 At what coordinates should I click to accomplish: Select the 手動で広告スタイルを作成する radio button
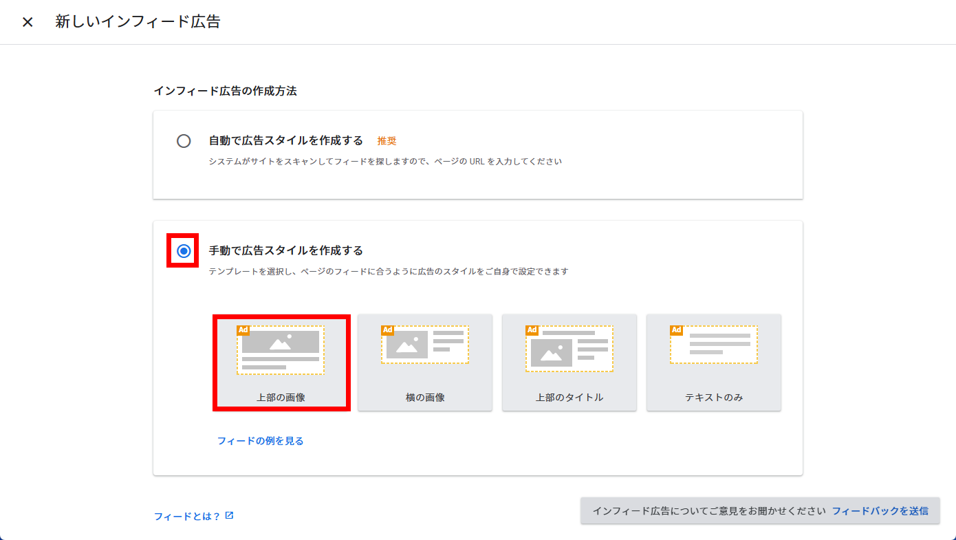(184, 251)
